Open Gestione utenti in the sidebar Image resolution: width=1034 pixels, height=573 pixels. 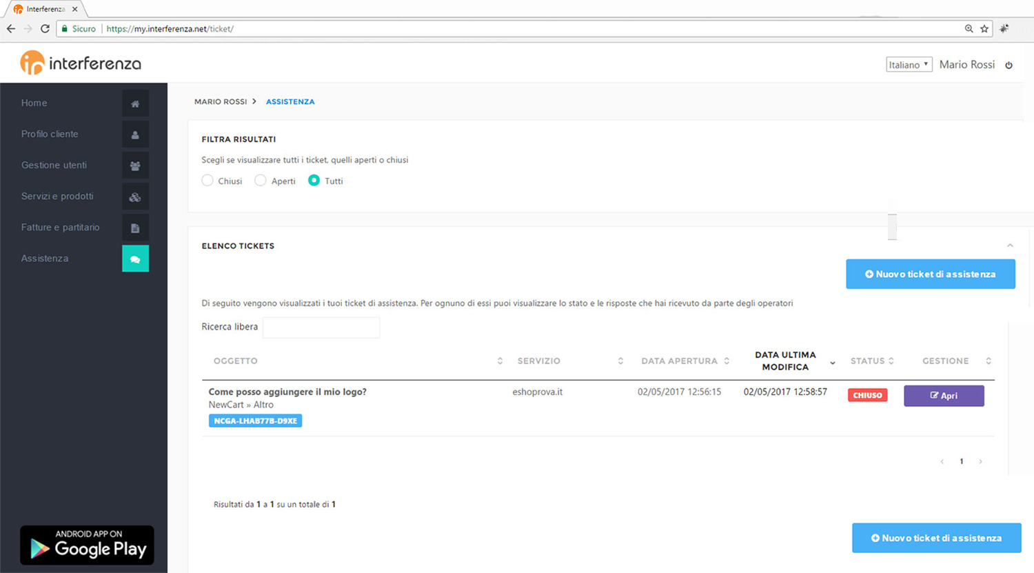[x=54, y=165]
